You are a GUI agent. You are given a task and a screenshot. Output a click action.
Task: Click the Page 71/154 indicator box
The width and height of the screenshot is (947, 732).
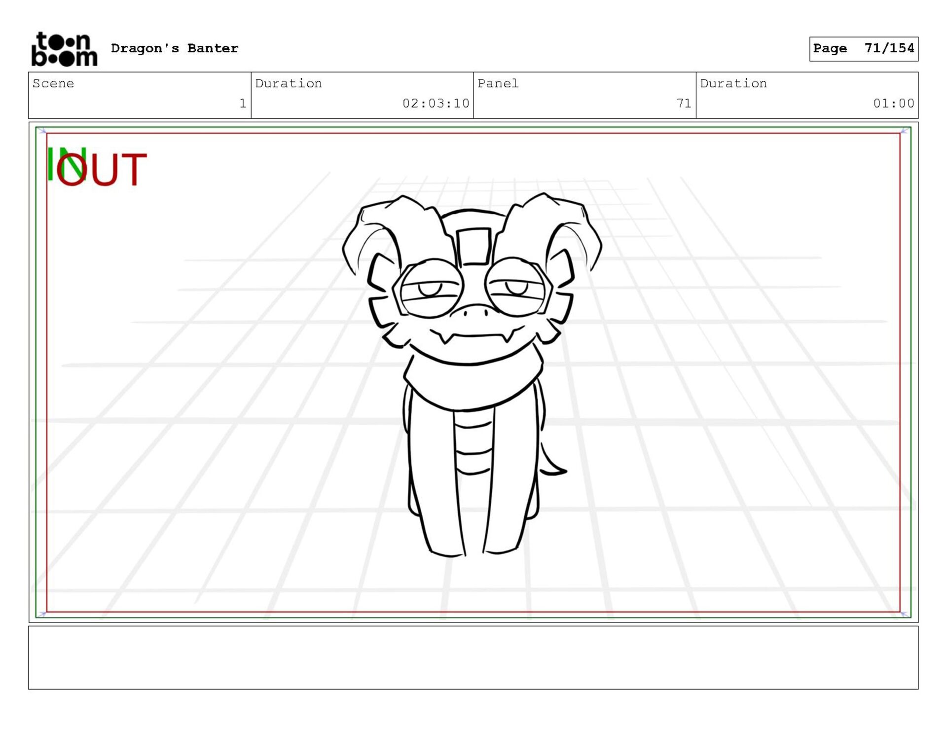click(863, 48)
